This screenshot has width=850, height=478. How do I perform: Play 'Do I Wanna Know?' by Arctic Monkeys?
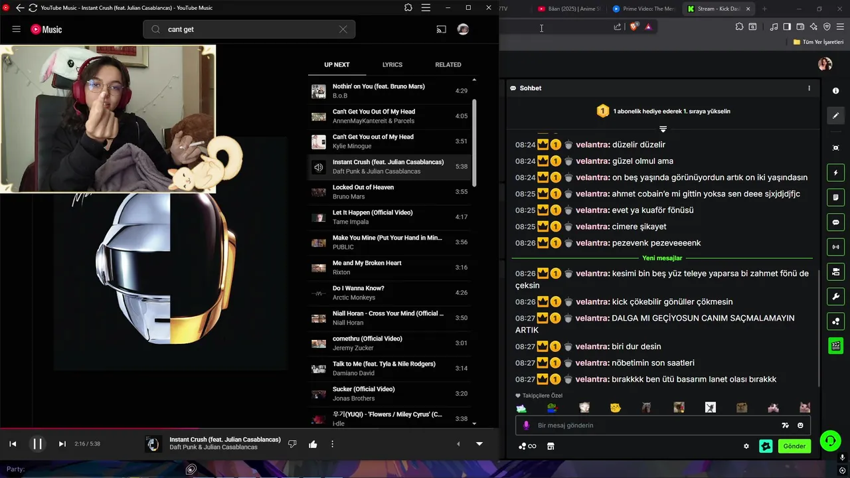click(x=390, y=293)
